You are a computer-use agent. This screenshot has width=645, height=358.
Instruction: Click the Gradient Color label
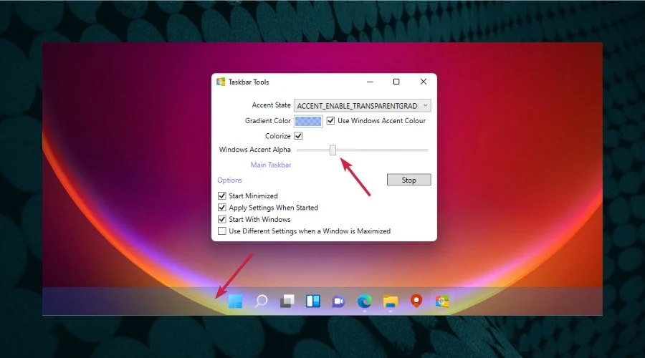click(x=268, y=121)
